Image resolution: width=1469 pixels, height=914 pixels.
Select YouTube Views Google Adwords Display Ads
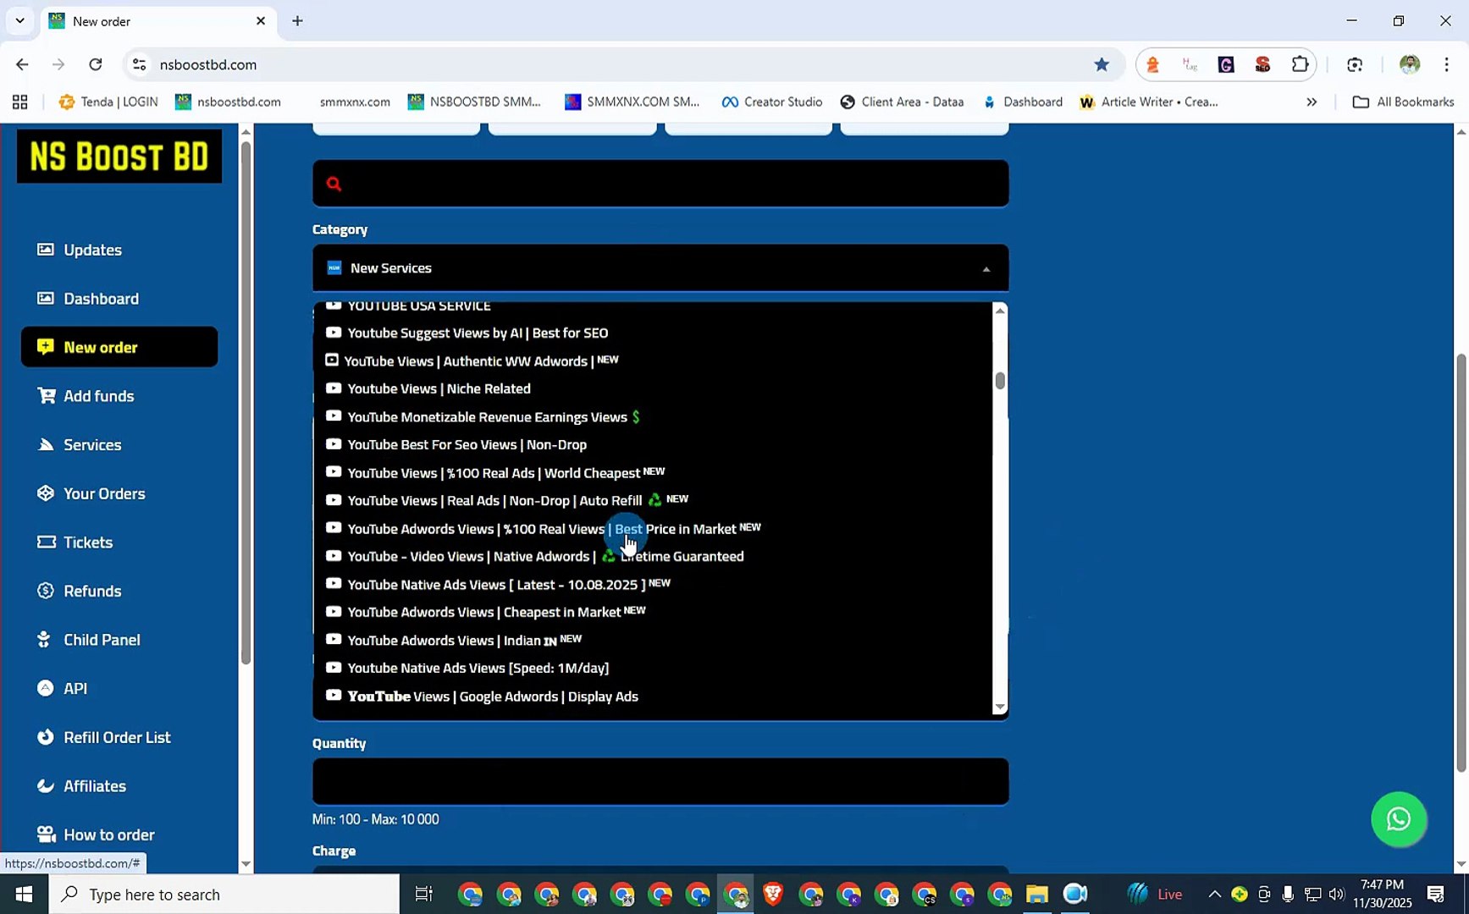(652, 697)
